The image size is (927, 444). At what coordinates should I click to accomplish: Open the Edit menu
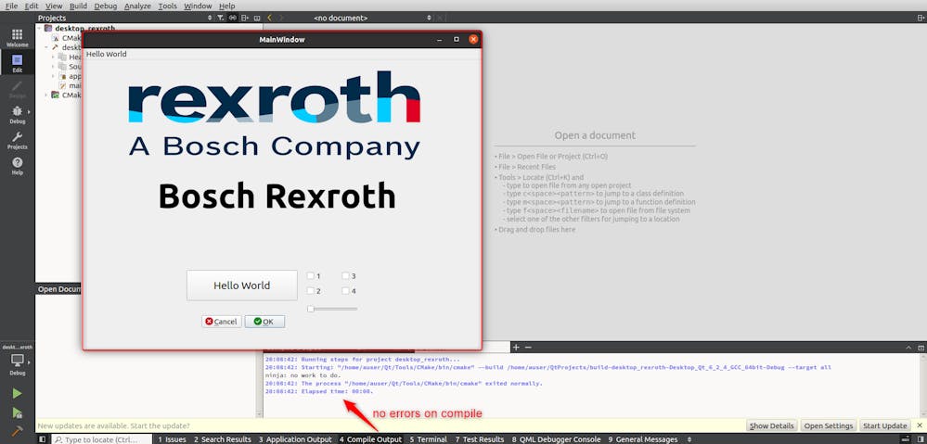pyautogui.click(x=32, y=6)
